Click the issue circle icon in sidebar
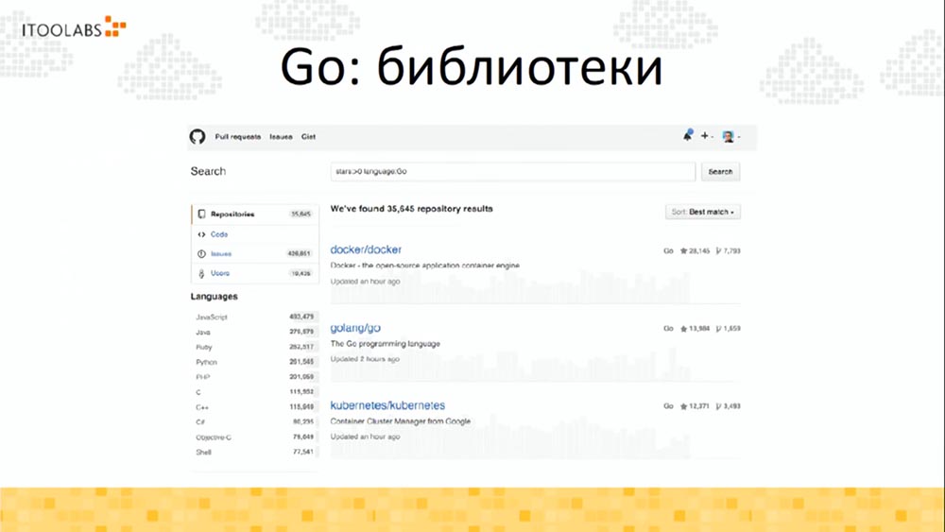The image size is (945, 532). pos(201,253)
